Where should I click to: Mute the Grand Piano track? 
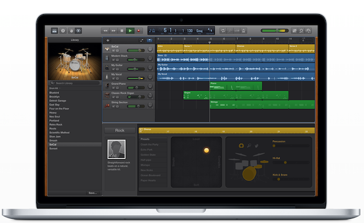point(114,88)
